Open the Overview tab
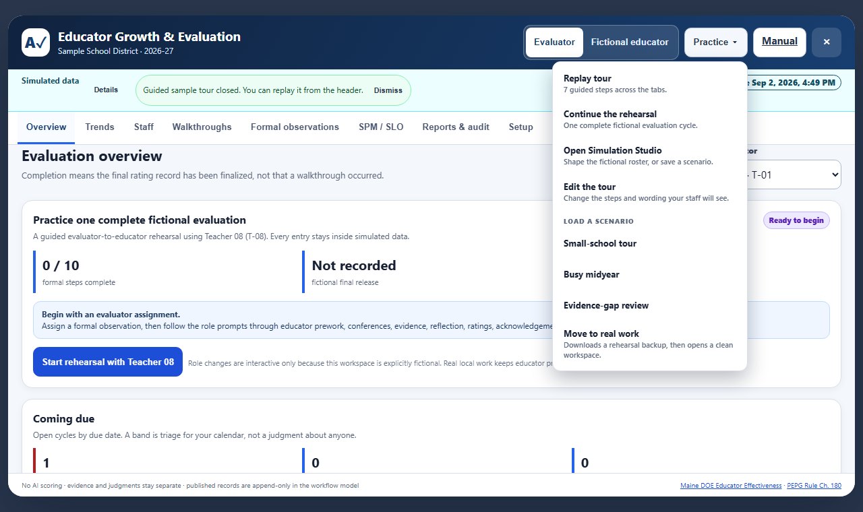 [46, 127]
